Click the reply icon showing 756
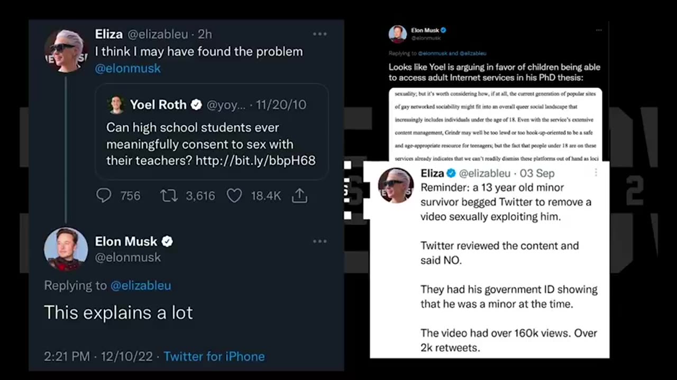Viewport: 677px width, 380px height. pyautogui.click(x=104, y=196)
